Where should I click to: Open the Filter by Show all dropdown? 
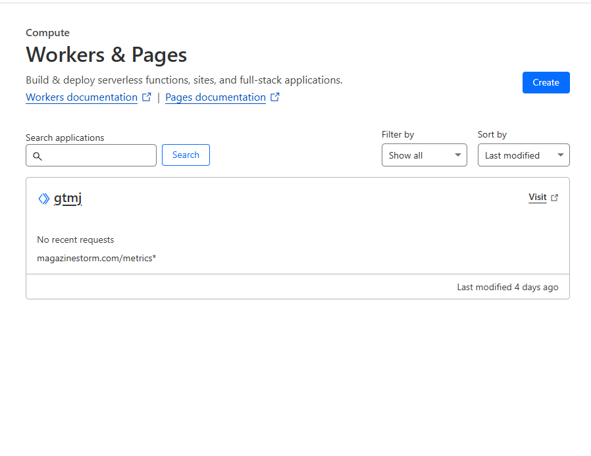tap(424, 155)
